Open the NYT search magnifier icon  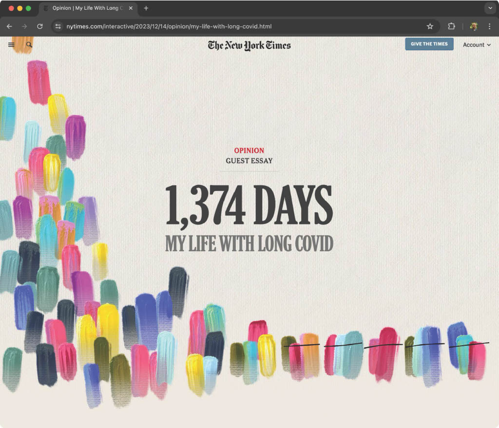29,45
